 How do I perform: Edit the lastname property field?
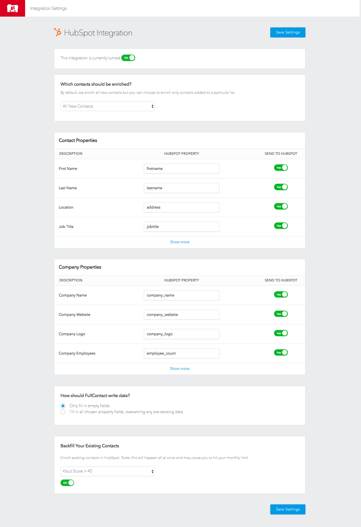tap(182, 188)
